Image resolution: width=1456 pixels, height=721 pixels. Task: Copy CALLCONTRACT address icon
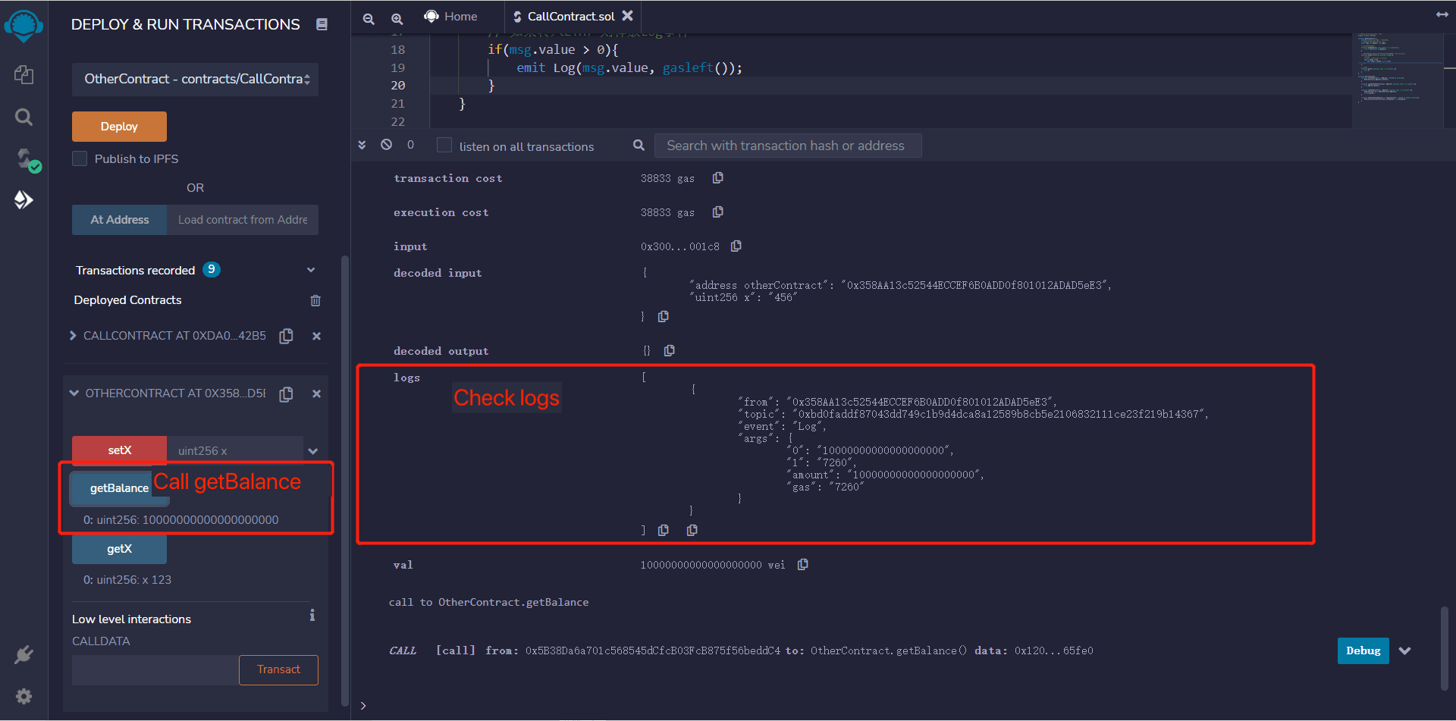[x=286, y=336]
